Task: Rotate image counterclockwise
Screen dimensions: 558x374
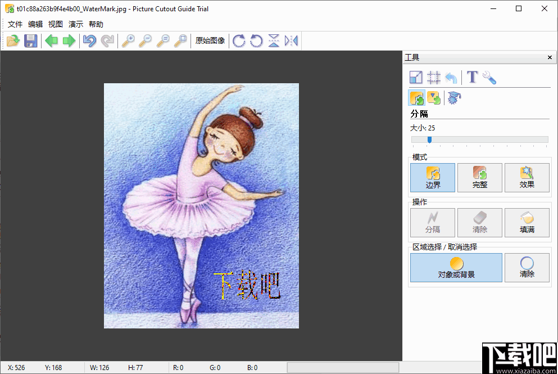Action: click(x=256, y=40)
